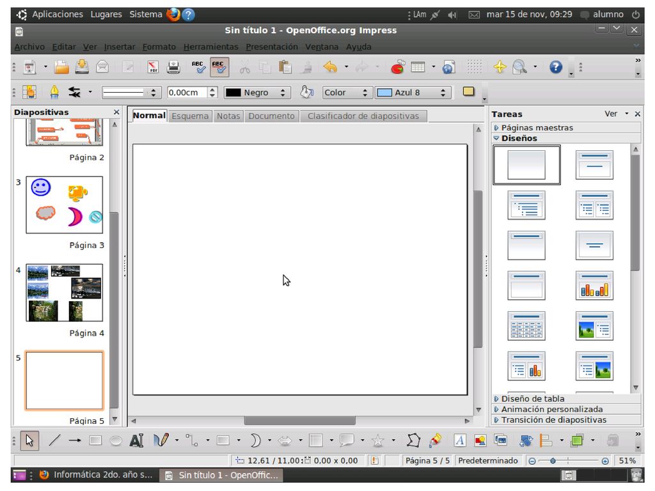
Task: Select the Página 3 slide thumbnail
Action: 65,205
